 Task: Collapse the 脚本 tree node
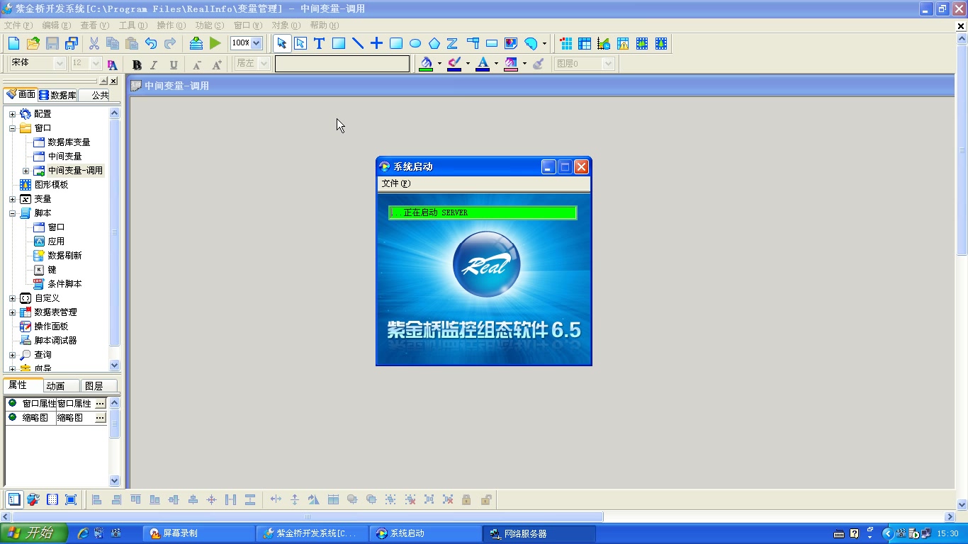(x=12, y=213)
